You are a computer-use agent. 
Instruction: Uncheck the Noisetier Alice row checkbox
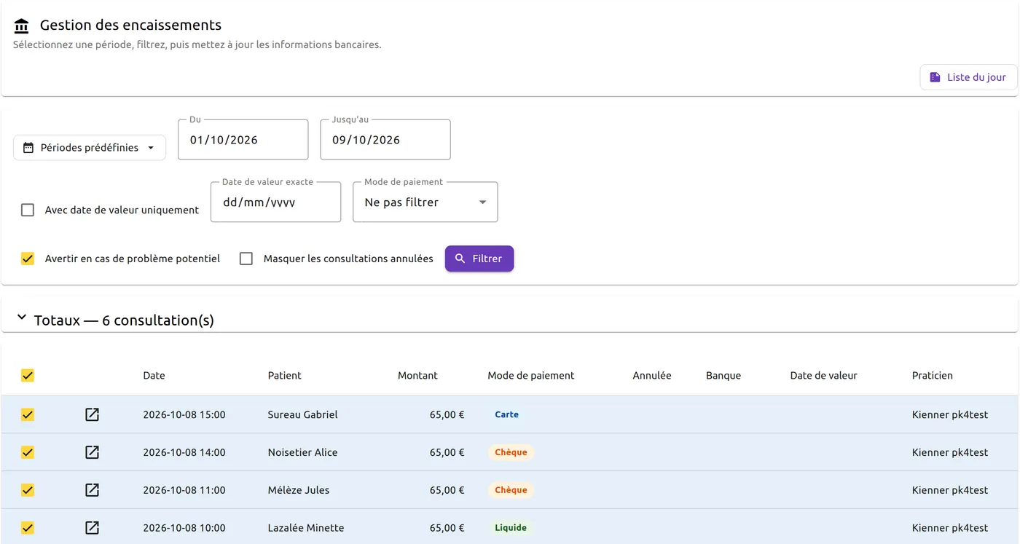coord(28,452)
